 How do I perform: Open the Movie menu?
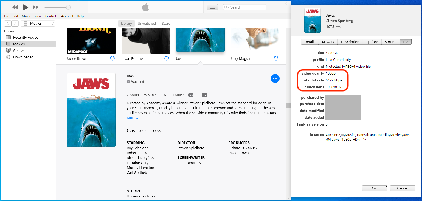27,16
